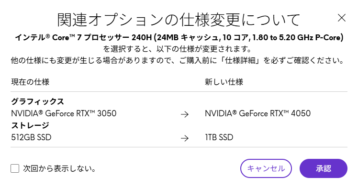Click the グラフィックス category heading
The height and width of the screenshot is (189, 358).
click(x=37, y=101)
